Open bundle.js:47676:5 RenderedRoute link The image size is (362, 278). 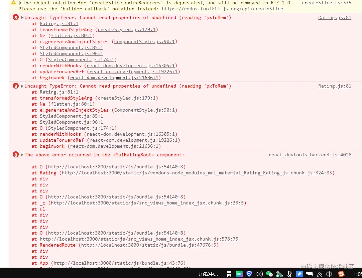[x=148, y=245]
